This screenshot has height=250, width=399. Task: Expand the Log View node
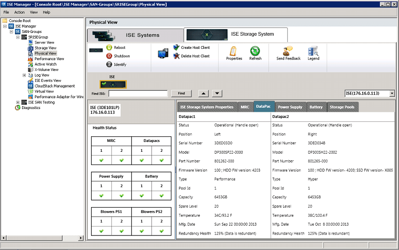point(24,75)
